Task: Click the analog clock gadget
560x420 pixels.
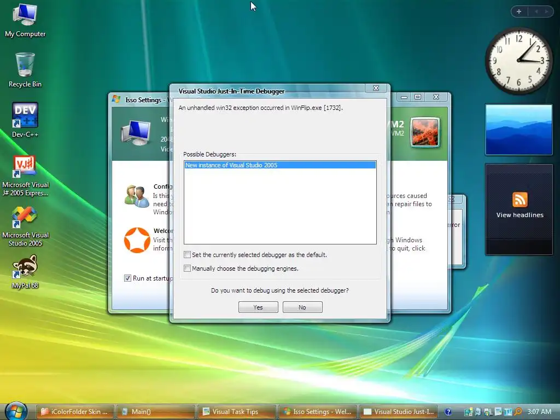Action: coord(519,61)
